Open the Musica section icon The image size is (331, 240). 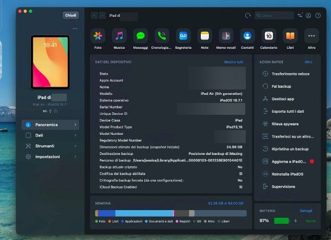(x=119, y=36)
